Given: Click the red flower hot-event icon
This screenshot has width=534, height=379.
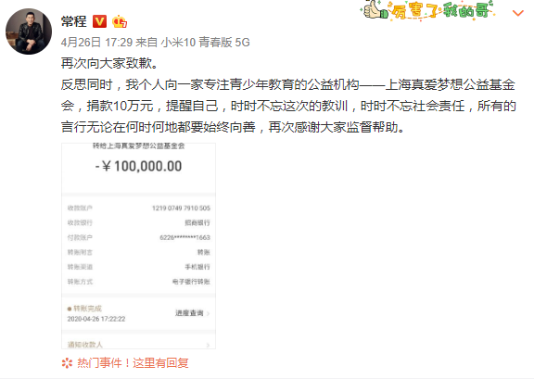Looking at the screenshot, I should [67, 363].
